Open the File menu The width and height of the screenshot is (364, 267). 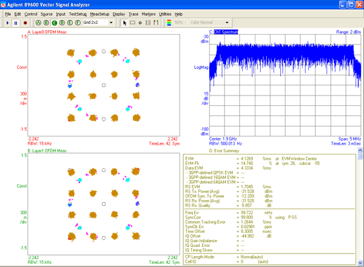click(8, 14)
